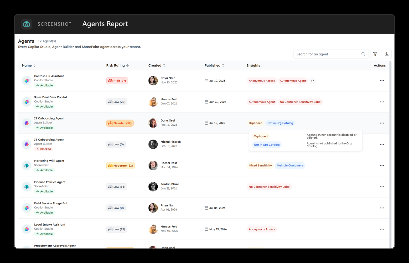The image size is (409, 263).
Task: Open Field Service Triage Bot name
Action: click(51, 203)
